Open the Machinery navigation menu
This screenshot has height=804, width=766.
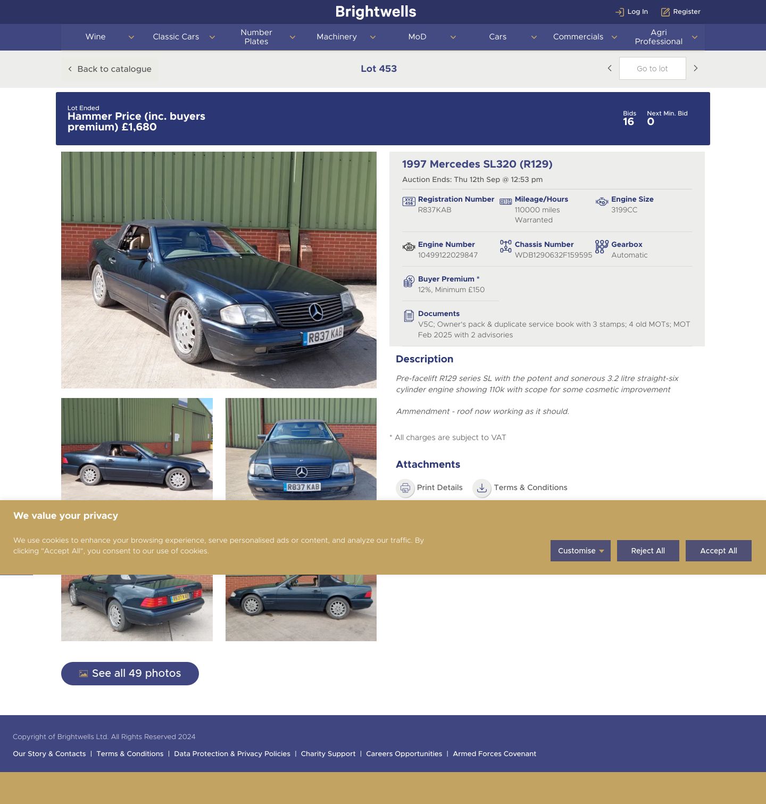[x=337, y=37]
